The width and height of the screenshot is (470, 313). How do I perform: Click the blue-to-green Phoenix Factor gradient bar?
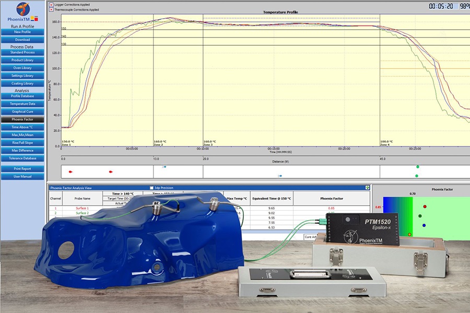398,216
